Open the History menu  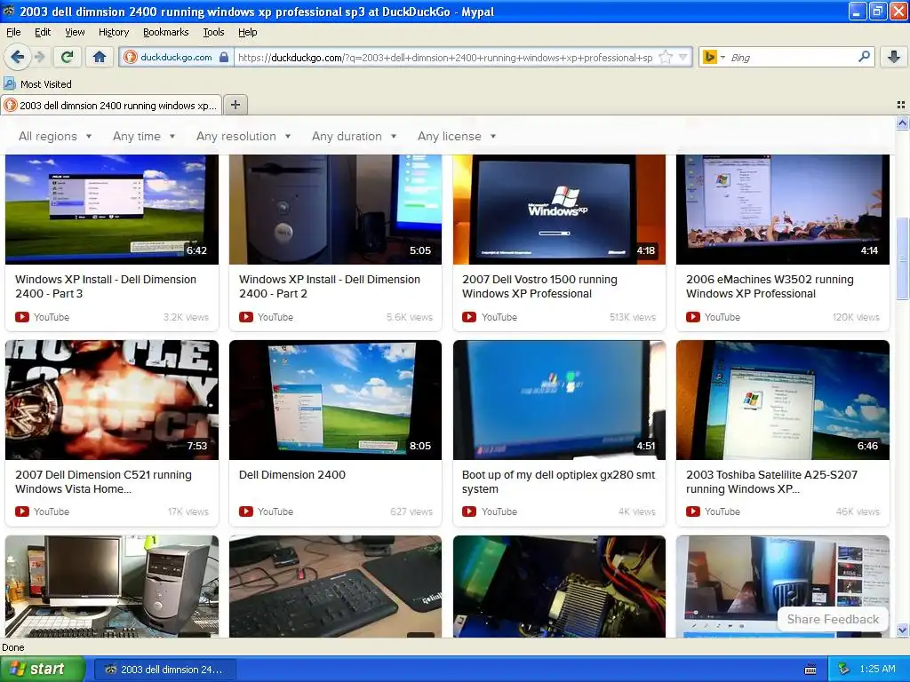(114, 32)
